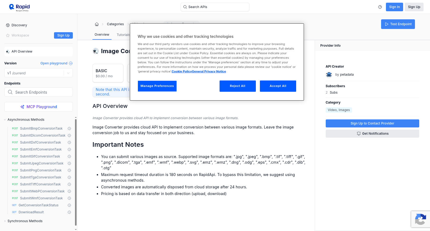The width and height of the screenshot is (430, 231).
Task: Open the help question mark icon
Action: coord(380,7)
